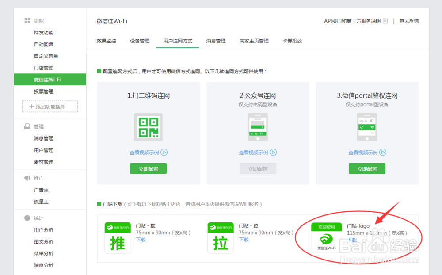Image resolution: width=442 pixels, height=275 pixels.
Task: Open 查看视频示例 link for 扫二维码连网
Action: (x=145, y=153)
